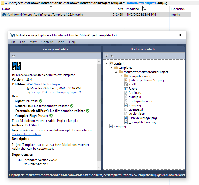The width and height of the screenshot is (199, 185).
Task: Click the License.txt file icon
Action: [x=126, y=109]
